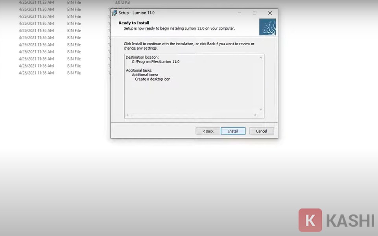Image resolution: width=378 pixels, height=236 pixels.
Task: Select the file dated 4/26/2021 11:33 AM
Action: tap(36, 2)
